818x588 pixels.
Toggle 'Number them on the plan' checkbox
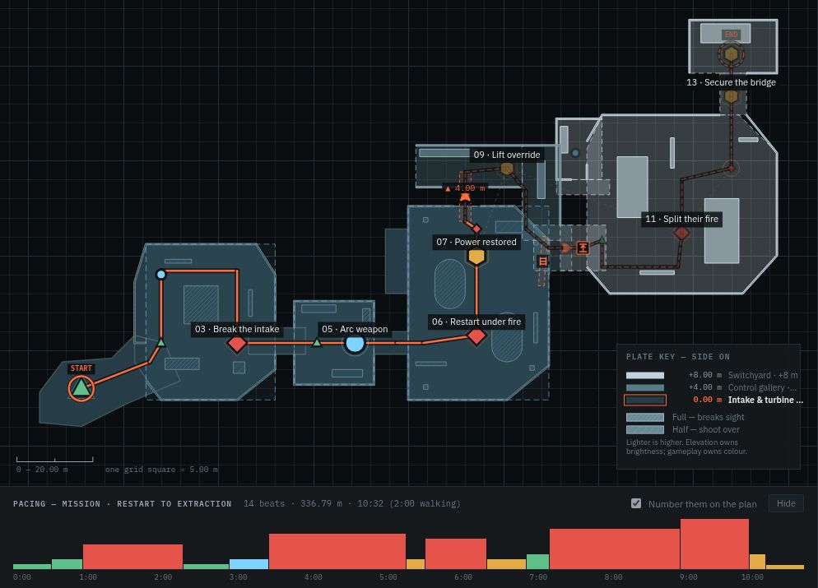636,503
